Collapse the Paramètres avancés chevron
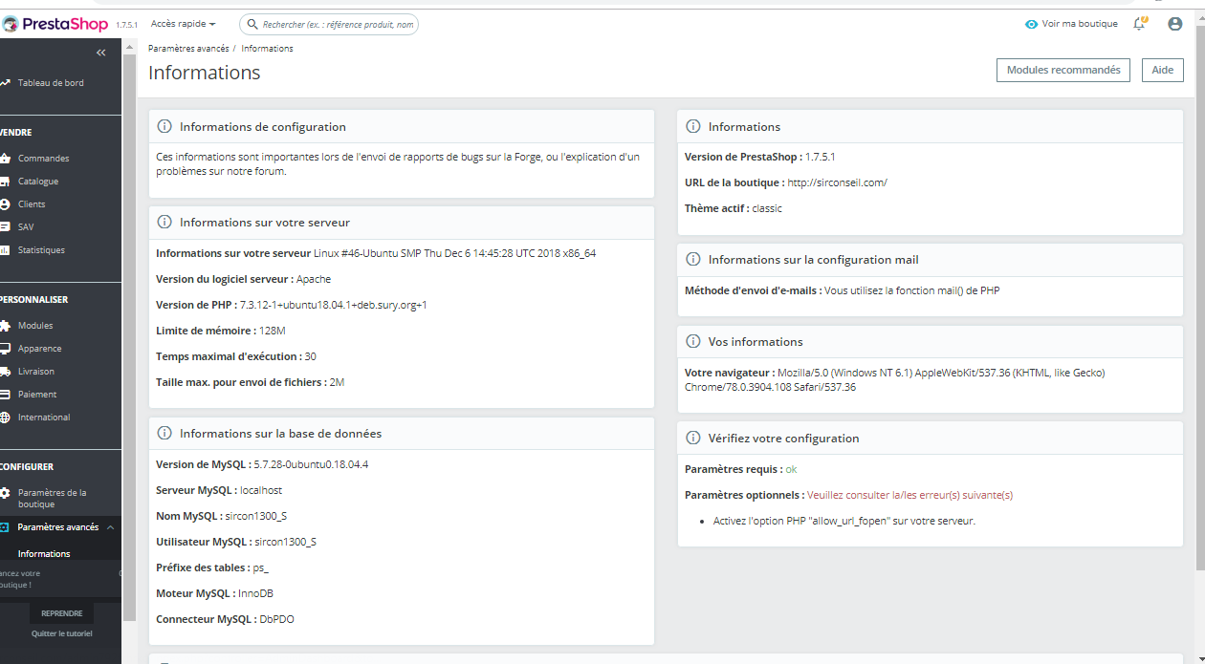The height and width of the screenshot is (664, 1205). (x=109, y=527)
